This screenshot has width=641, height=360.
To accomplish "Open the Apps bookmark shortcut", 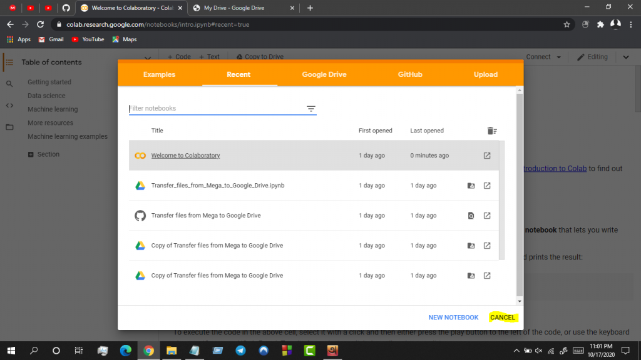I will 18,39.
